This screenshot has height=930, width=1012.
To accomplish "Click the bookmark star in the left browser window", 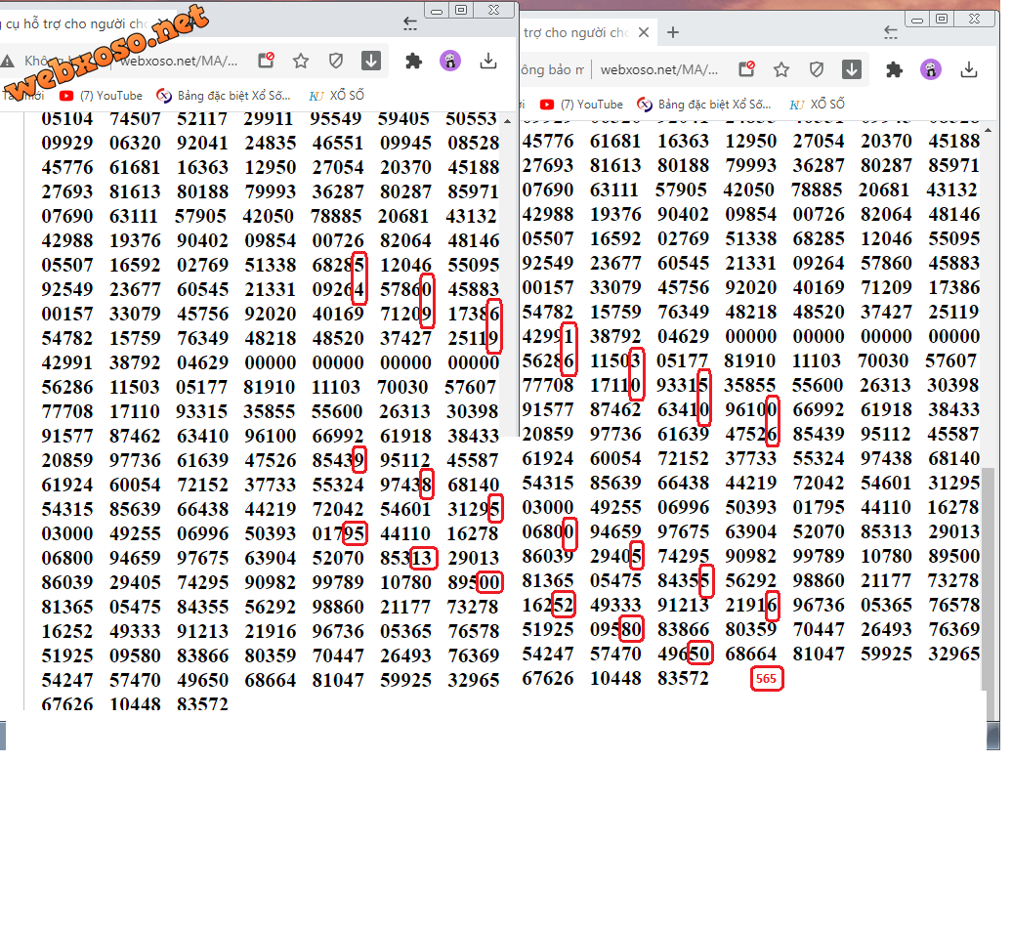I will [x=301, y=62].
